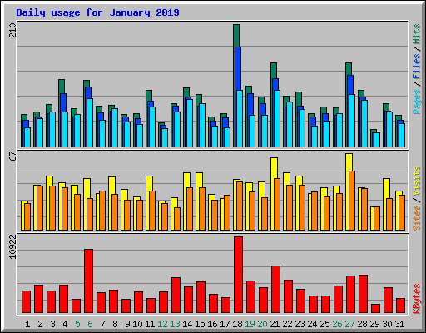Select green weekend day label "27"

coord(349,324)
